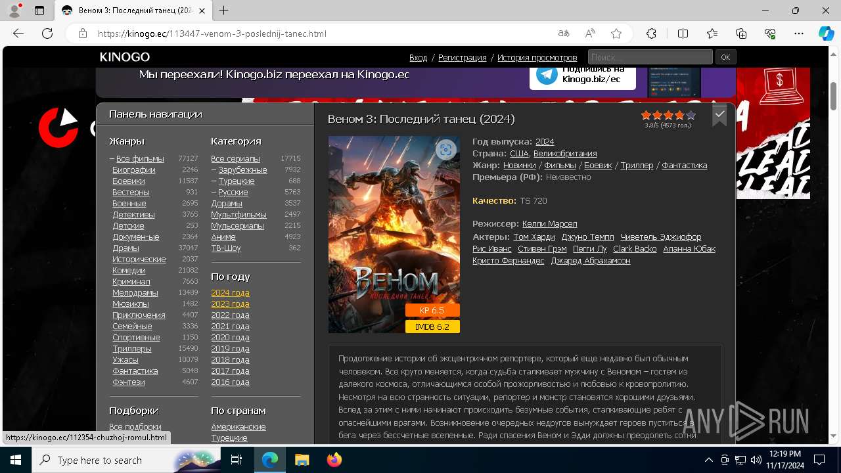The height and width of the screenshot is (473, 841).
Task: Open Read aloud icon in address bar
Action: tap(590, 34)
